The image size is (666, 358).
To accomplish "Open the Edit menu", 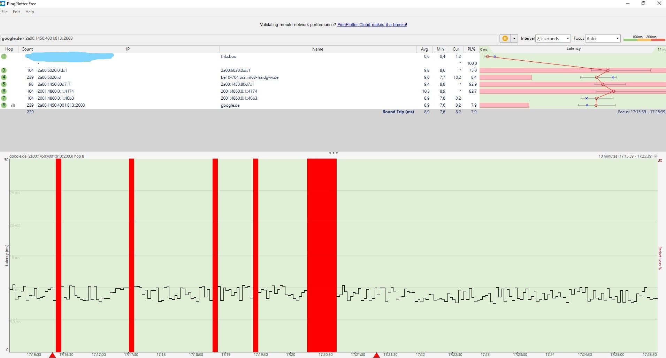I will (x=16, y=12).
